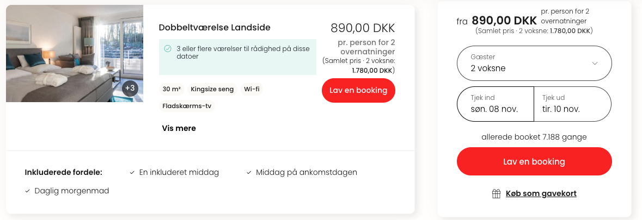642x220 pixels.
Task: Click checkmark beside Middag på ankomstdagen
Action: tap(249, 173)
